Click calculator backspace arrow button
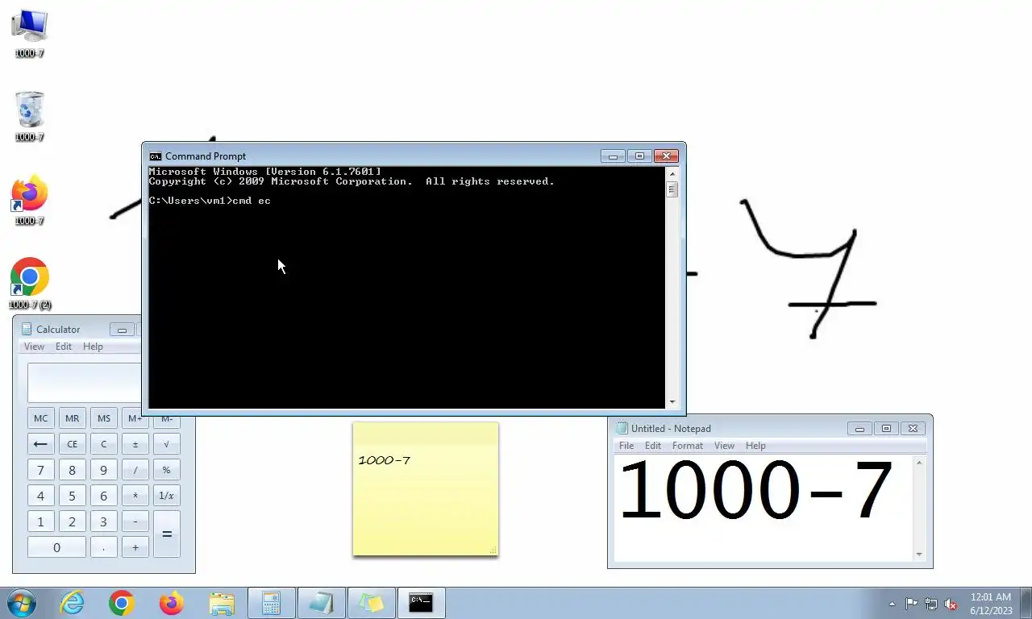 (x=40, y=443)
